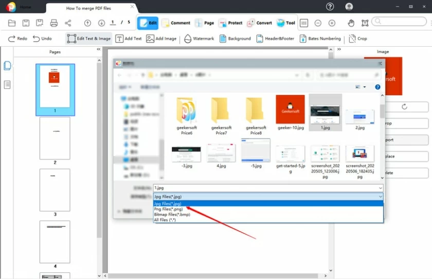Viewport: 432px width, 279px height.
Task: Open the help question mark icon
Action: (330, 6)
